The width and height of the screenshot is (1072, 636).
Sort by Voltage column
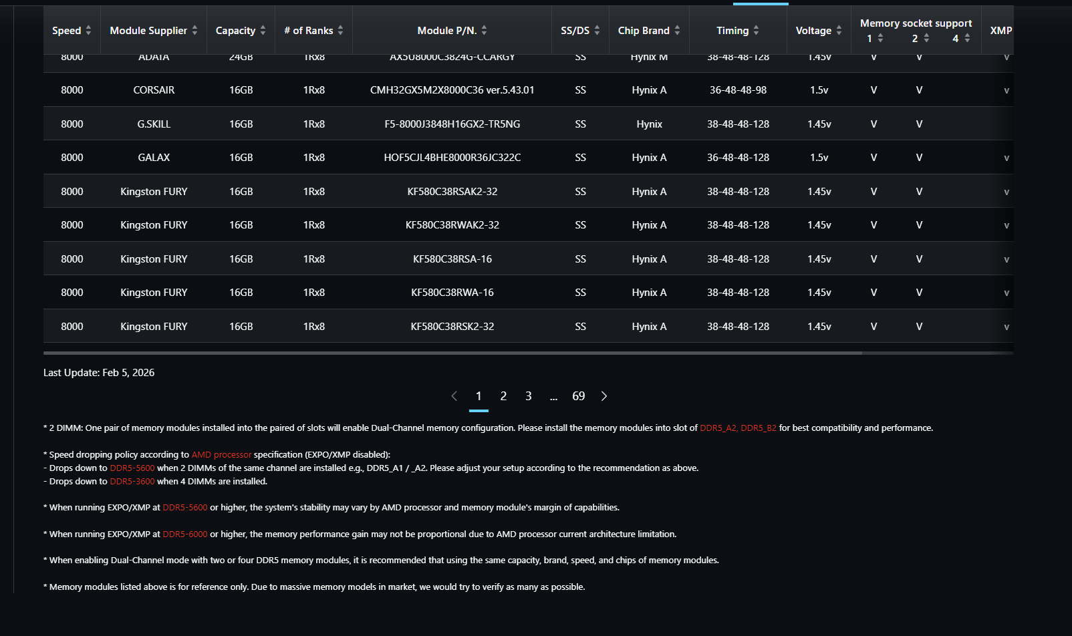click(x=839, y=31)
